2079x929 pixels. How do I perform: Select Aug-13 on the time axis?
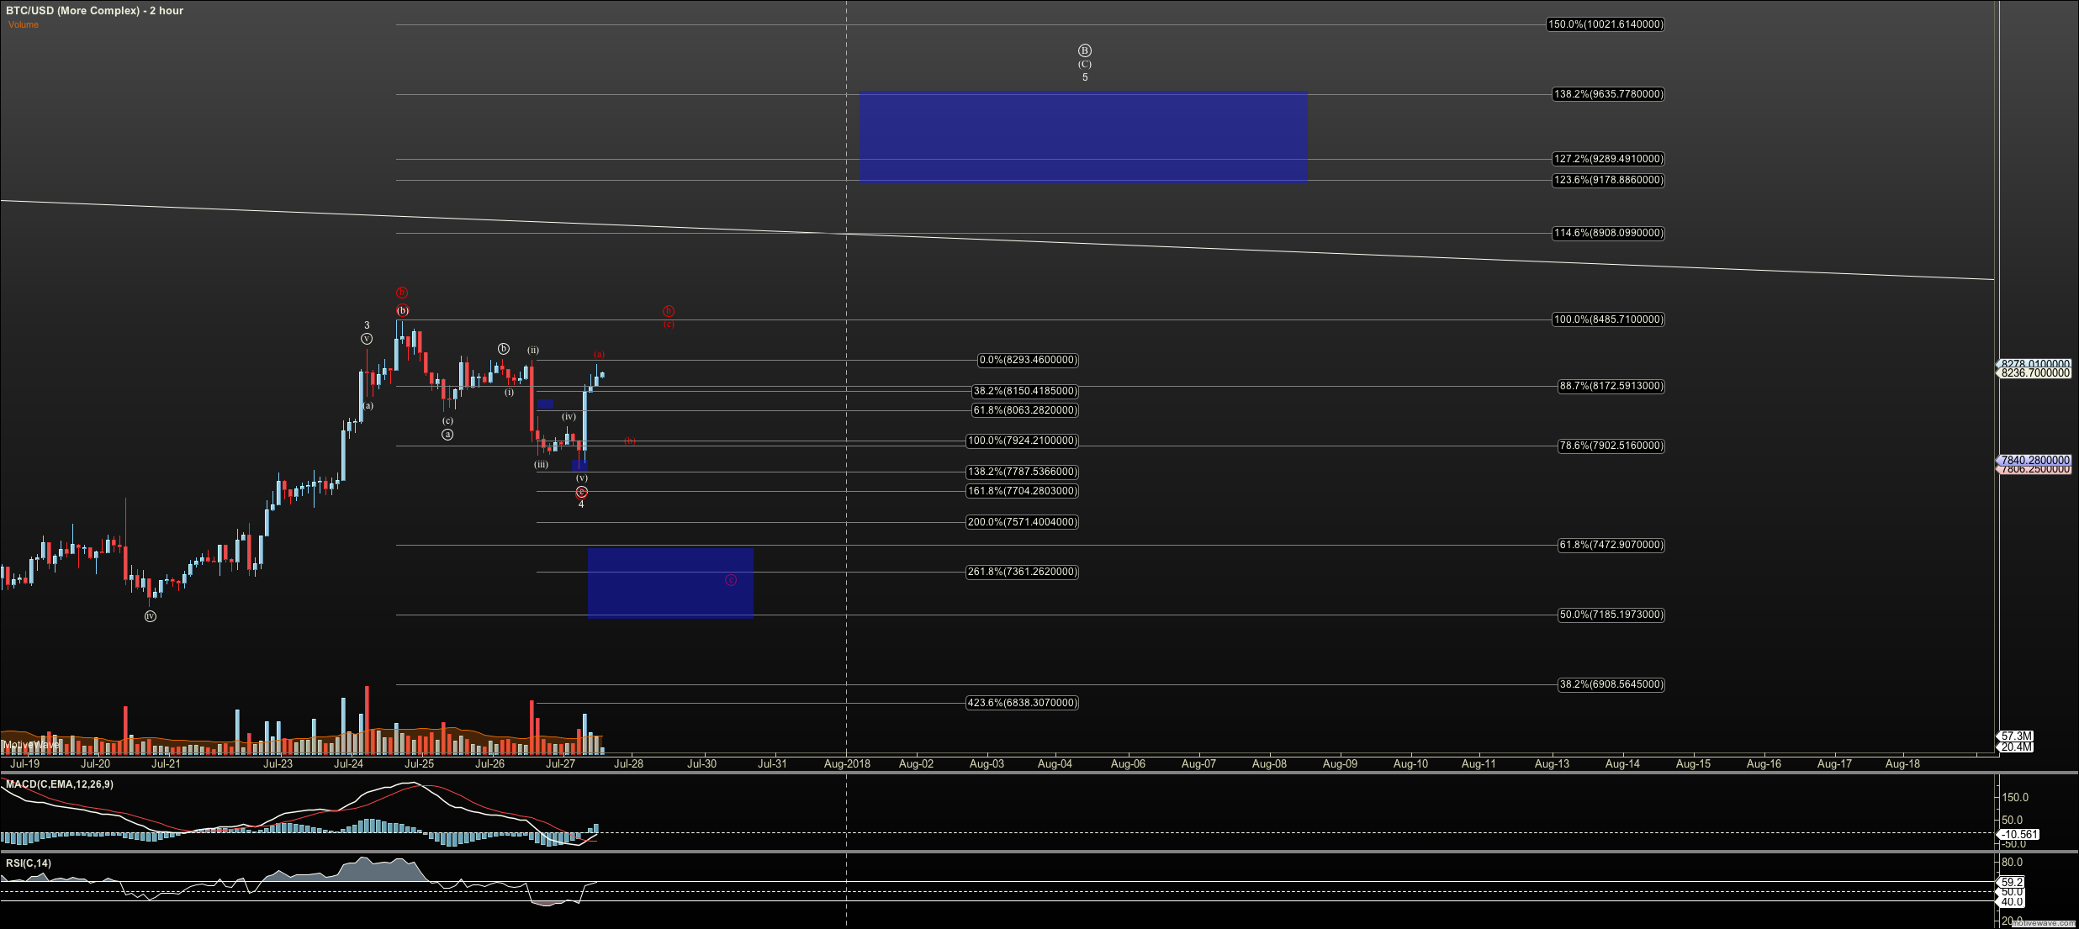click(x=1552, y=764)
